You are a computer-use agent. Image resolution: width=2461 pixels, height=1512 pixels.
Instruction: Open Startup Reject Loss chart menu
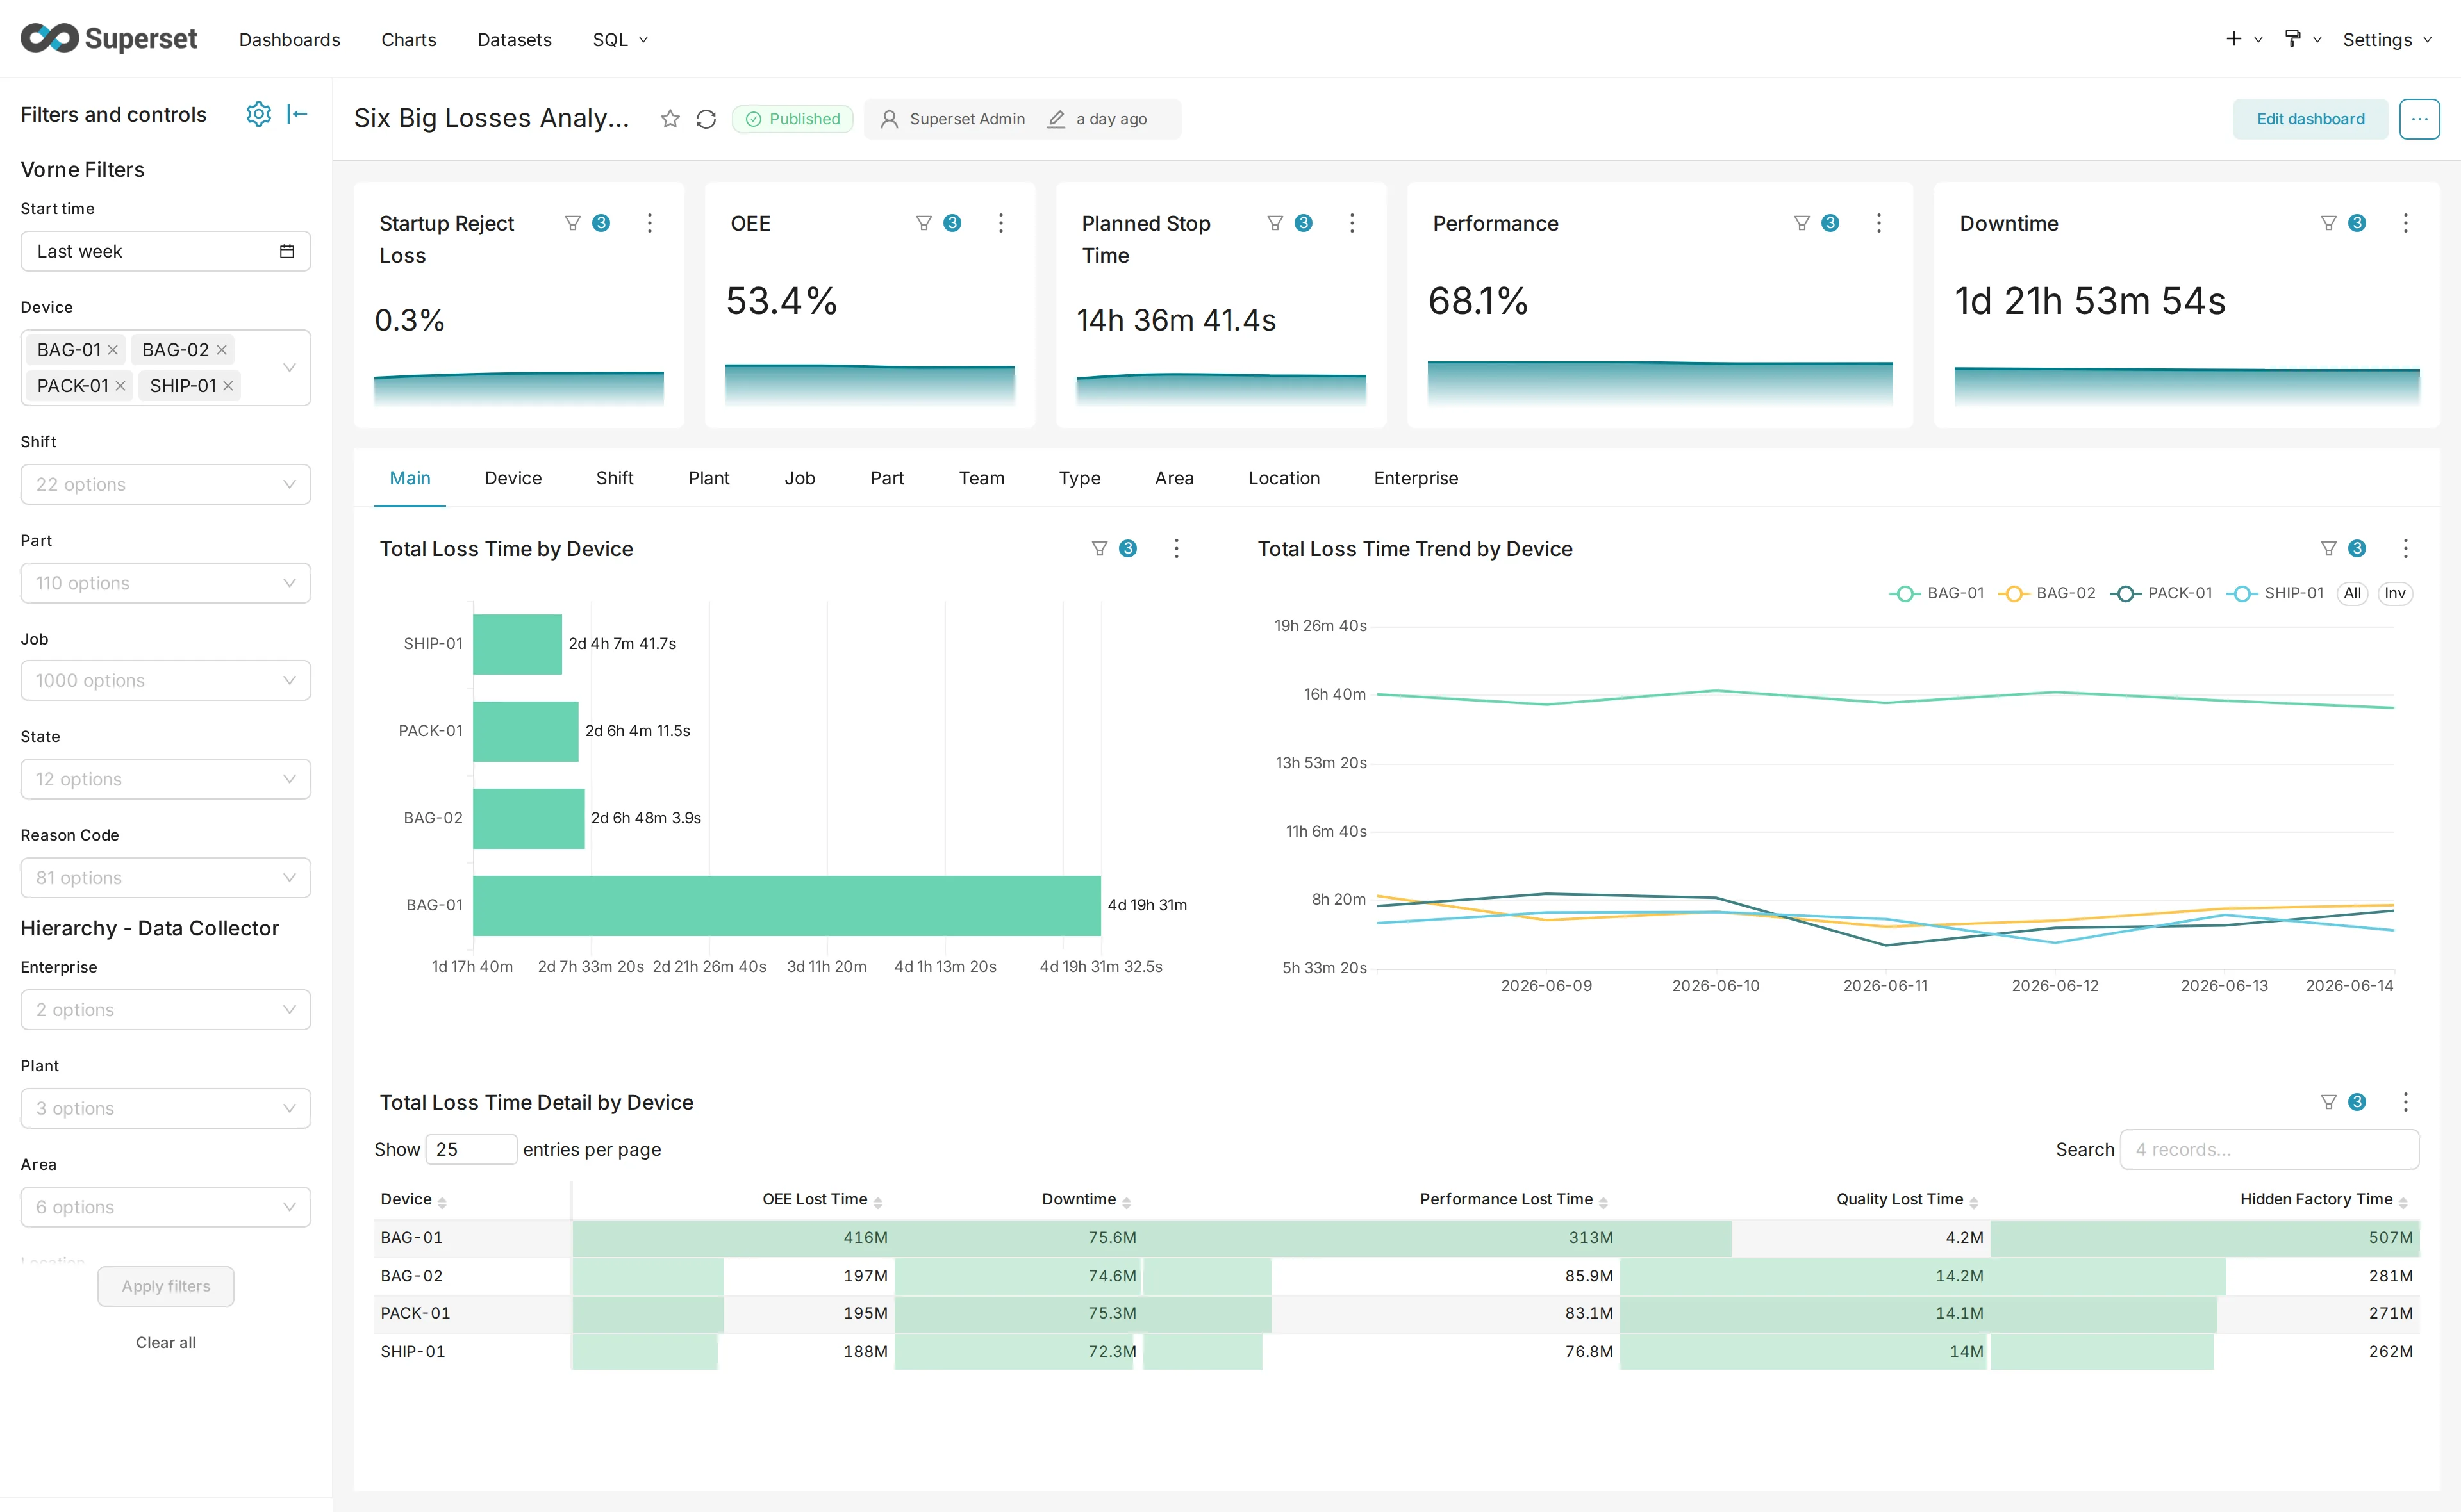650,223
